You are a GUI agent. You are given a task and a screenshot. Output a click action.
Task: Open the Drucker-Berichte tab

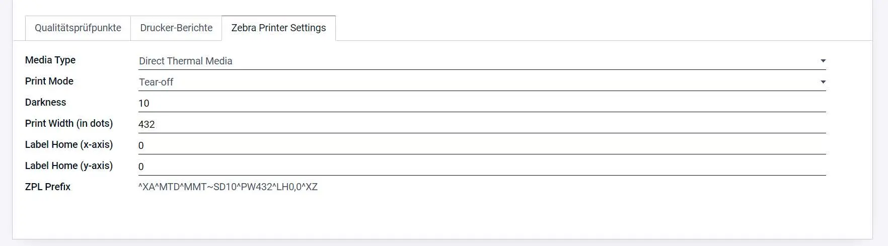pyautogui.click(x=176, y=28)
